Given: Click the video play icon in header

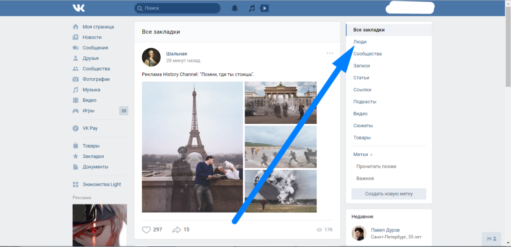Looking at the screenshot, I should [264, 8].
